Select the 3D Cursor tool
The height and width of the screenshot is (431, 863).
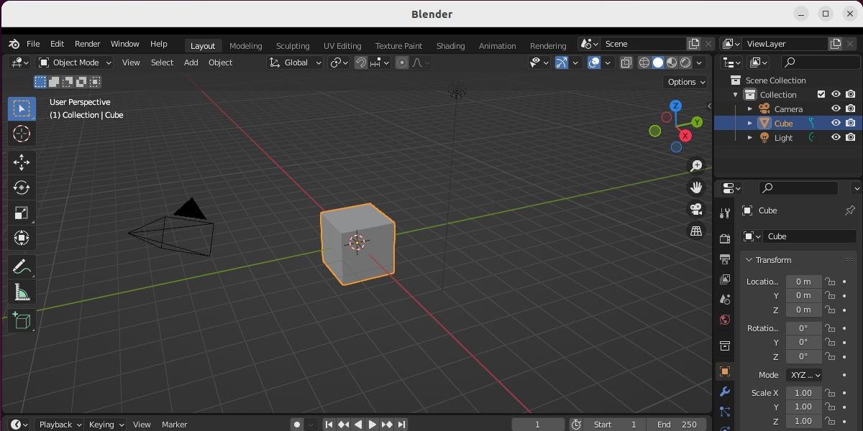pos(21,134)
